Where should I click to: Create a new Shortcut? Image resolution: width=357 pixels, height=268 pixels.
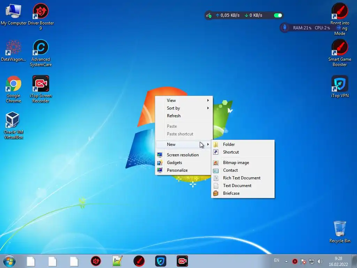[x=243, y=152]
